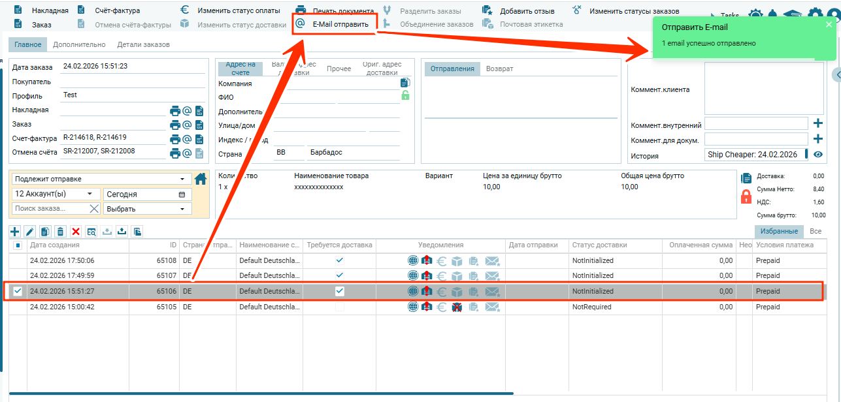Open the 'Возврат' tab

pyautogui.click(x=499, y=69)
